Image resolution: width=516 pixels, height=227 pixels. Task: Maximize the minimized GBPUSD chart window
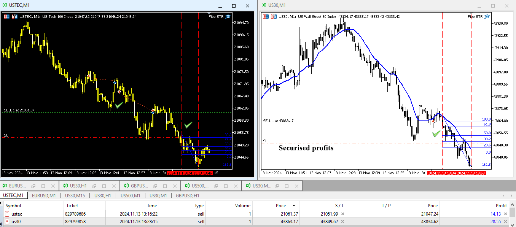(x=164, y=186)
